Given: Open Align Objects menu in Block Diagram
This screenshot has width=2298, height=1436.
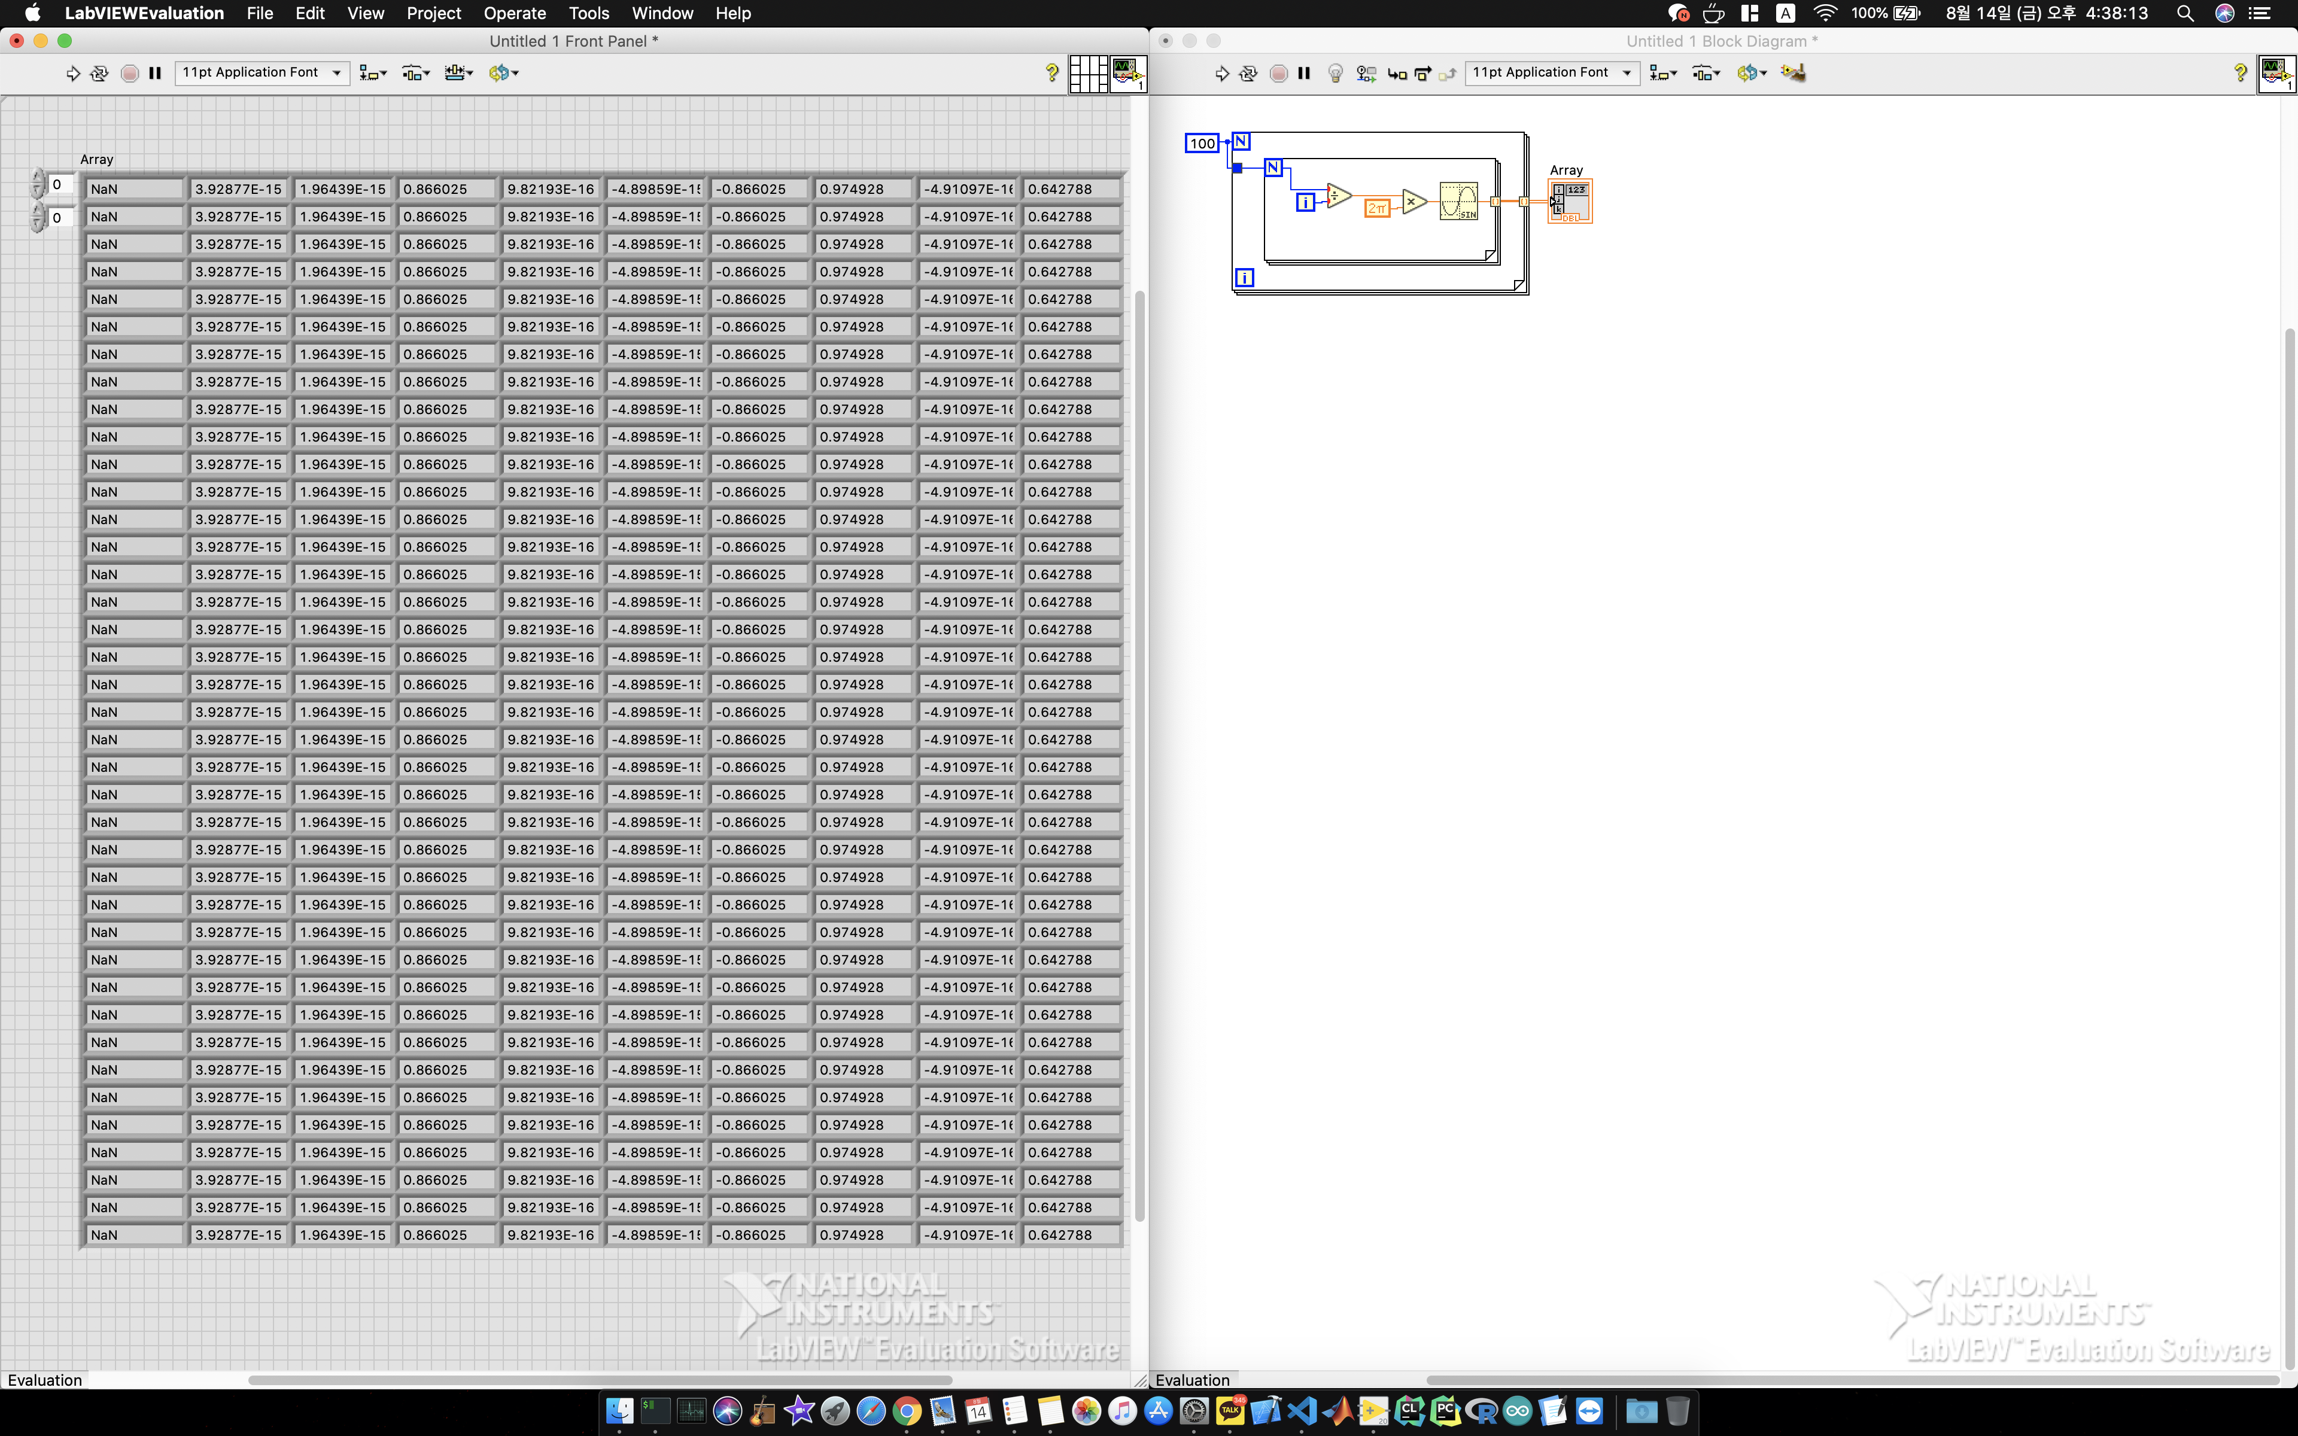Looking at the screenshot, I should 1664,73.
